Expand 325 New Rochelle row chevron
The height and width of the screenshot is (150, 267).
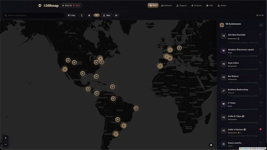click(x=261, y=37)
